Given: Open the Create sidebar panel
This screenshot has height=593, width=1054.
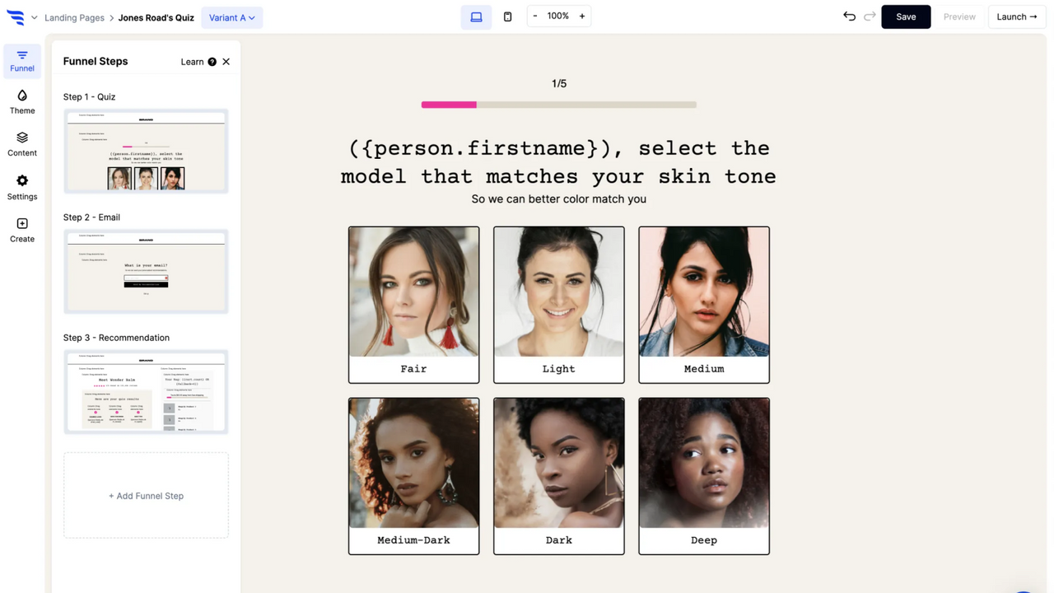Looking at the screenshot, I should pyautogui.click(x=22, y=231).
